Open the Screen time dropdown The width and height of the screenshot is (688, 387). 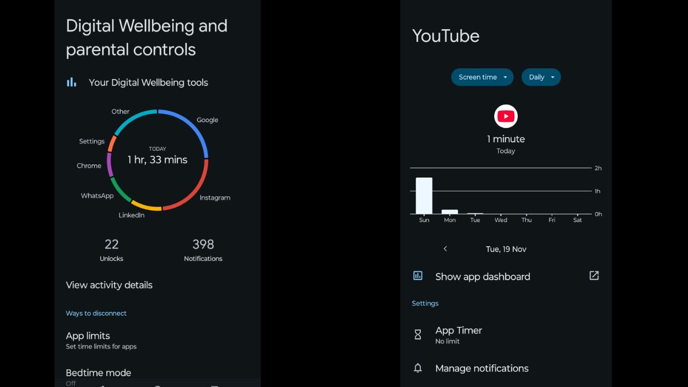(x=482, y=77)
